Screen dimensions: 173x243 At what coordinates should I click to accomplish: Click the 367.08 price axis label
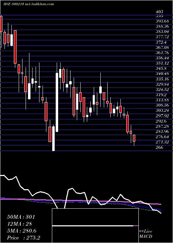(x=162, y=48)
